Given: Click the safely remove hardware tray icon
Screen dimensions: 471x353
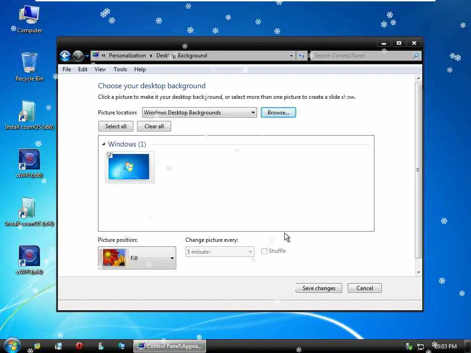Looking at the screenshot, I should (x=408, y=347).
